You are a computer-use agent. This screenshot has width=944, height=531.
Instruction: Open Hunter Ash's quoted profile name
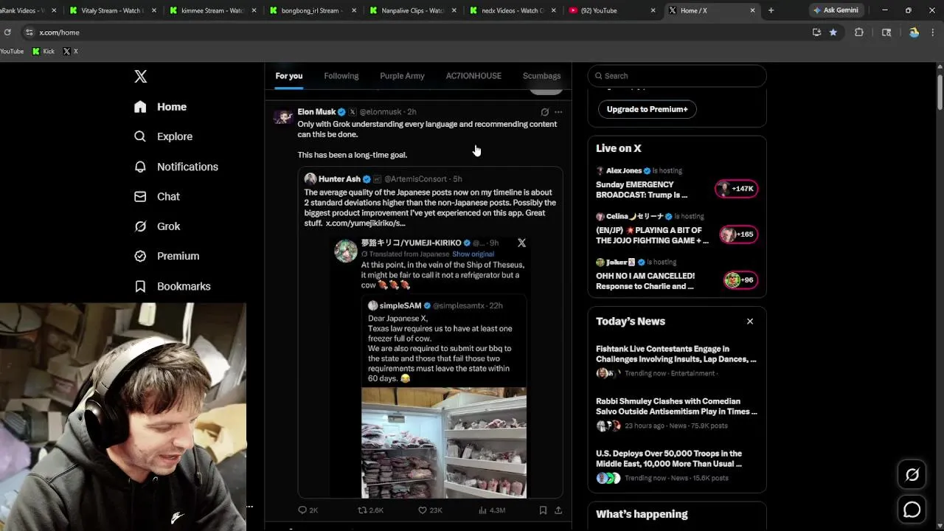339,179
